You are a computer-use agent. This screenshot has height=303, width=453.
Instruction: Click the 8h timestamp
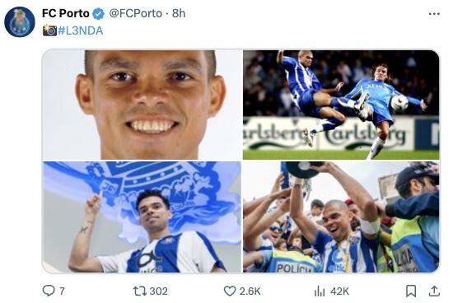(x=179, y=13)
